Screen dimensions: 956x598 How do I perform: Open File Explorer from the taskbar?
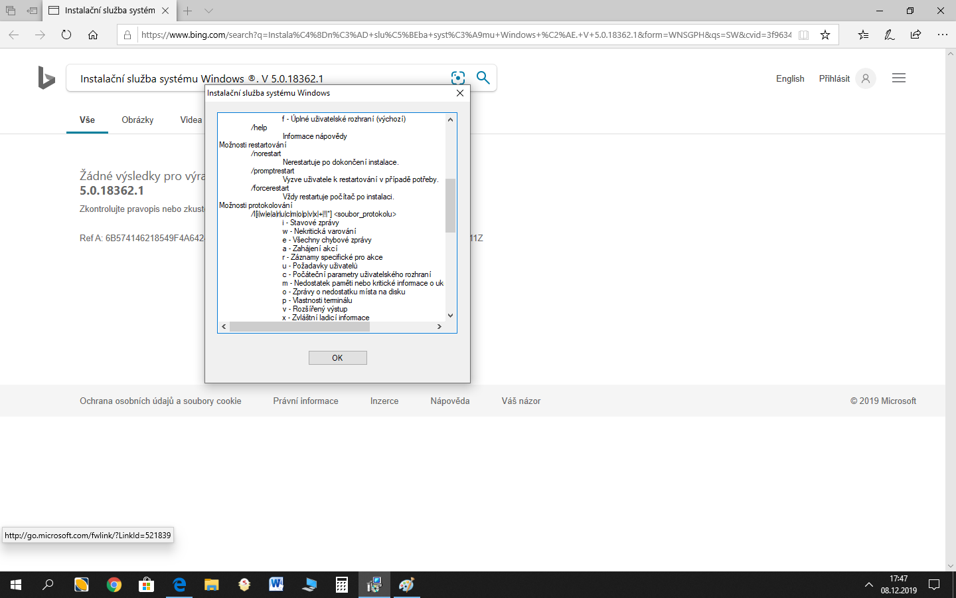(x=211, y=585)
